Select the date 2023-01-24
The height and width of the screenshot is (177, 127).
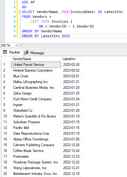[71, 99]
